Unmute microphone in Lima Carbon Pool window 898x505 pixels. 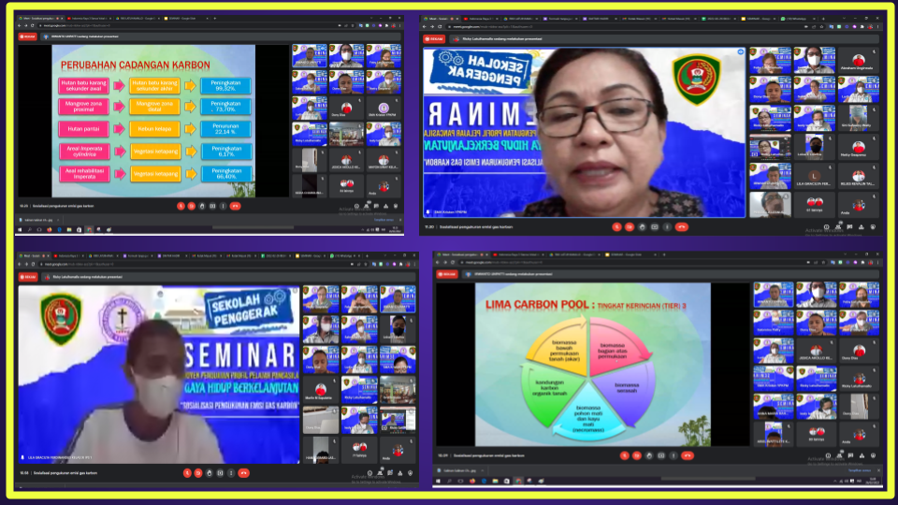[624, 455]
